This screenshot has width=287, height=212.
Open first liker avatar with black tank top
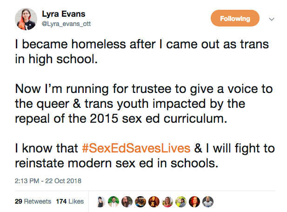point(100,202)
